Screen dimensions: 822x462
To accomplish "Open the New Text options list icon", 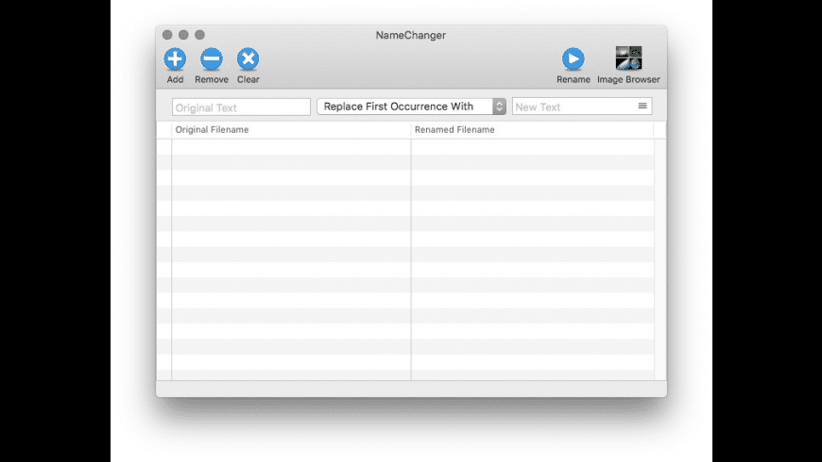I will 642,106.
